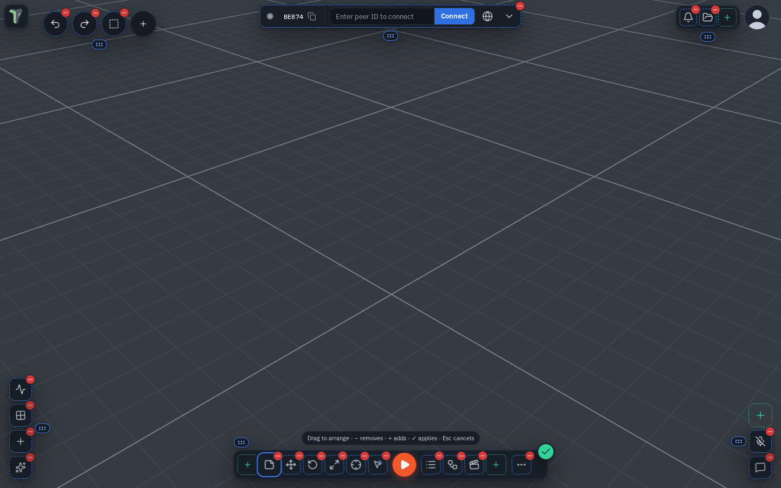Add a tool with the top-left plus button
This screenshot has height=488, width=781.
tap(143, 24)
